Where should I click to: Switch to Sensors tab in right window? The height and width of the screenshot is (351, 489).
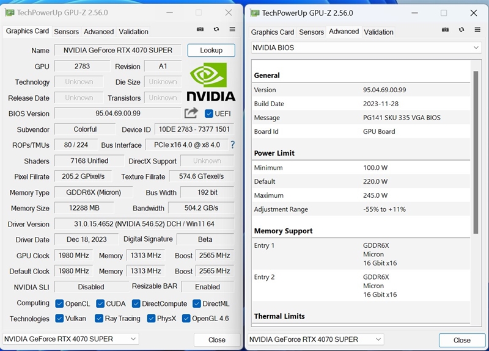point(311,32)
